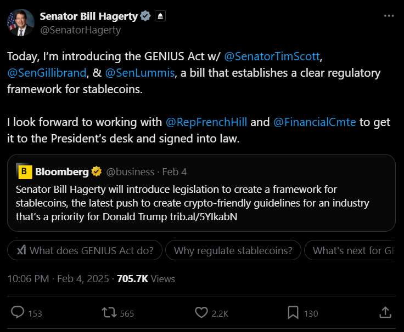This screenshot has height=332, width=404.
Task: Open the @RepFrenchHill mention link
Action: pos(206,122)
